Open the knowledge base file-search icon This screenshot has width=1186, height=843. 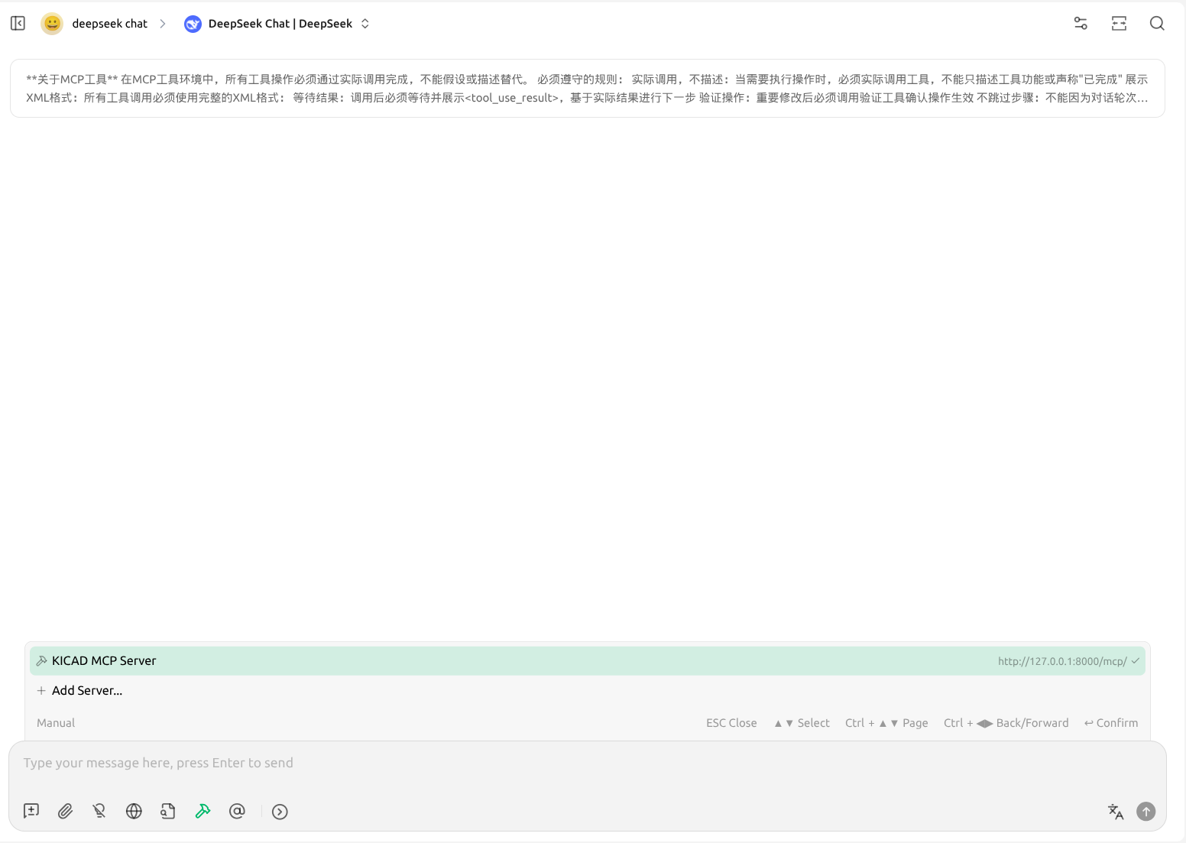tap(168, 811)
